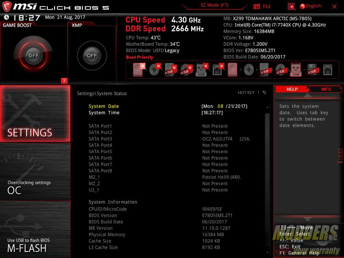
Task: Open the OC overclocking settings tile
Action: (35, 172)
